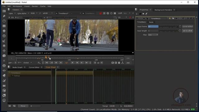Click the clipping warning red icon in Viewer
199x112 pixels.
point(101,13)
